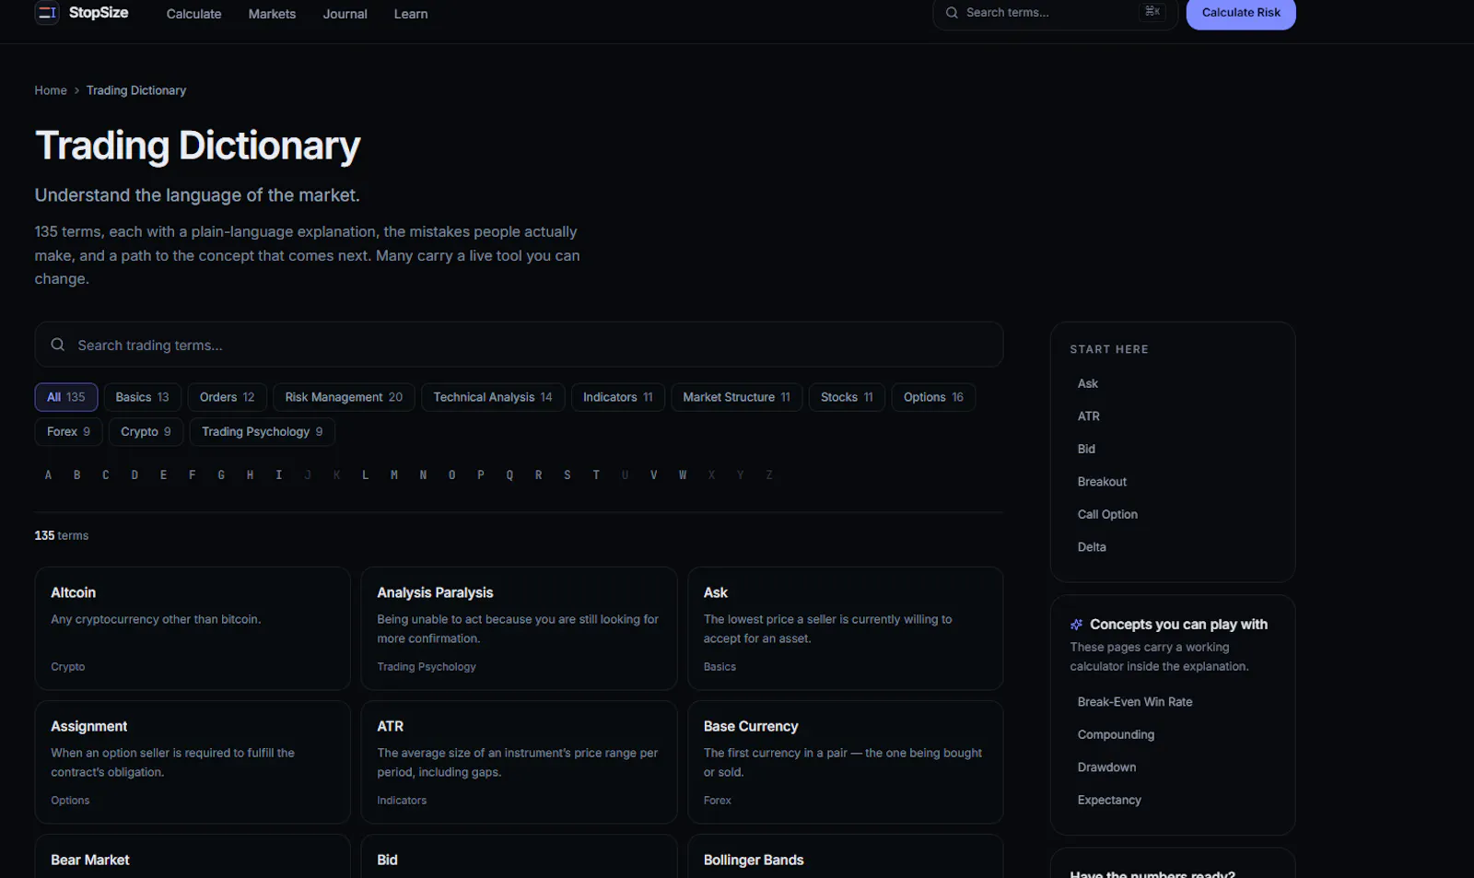The height and width of the screenshot is (878, 1474).
Task: Open Ask in Start Here list
Action: (x=1088, y=383)
